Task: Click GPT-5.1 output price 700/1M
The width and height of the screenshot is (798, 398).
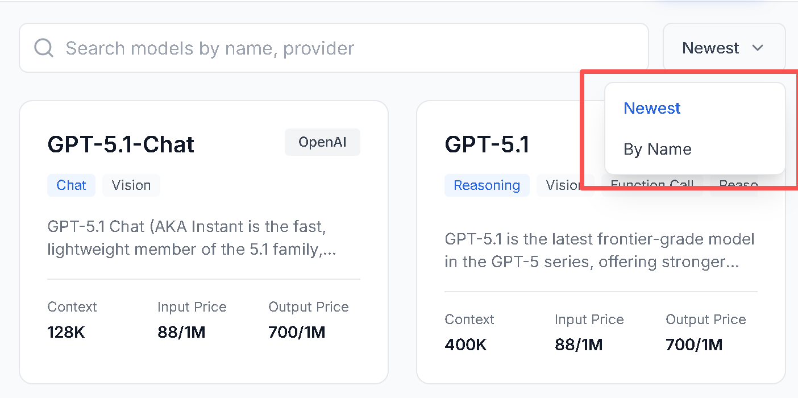Action: pyautogui.click(x=694, y=345)
